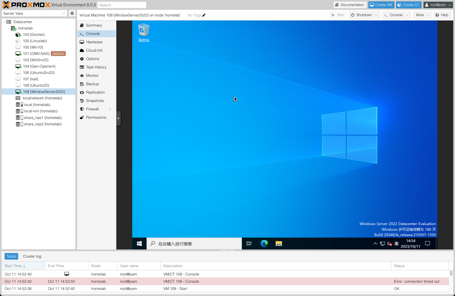Open the Hardware section
Screen dimensions: 455x296
[x=96, y=42]
